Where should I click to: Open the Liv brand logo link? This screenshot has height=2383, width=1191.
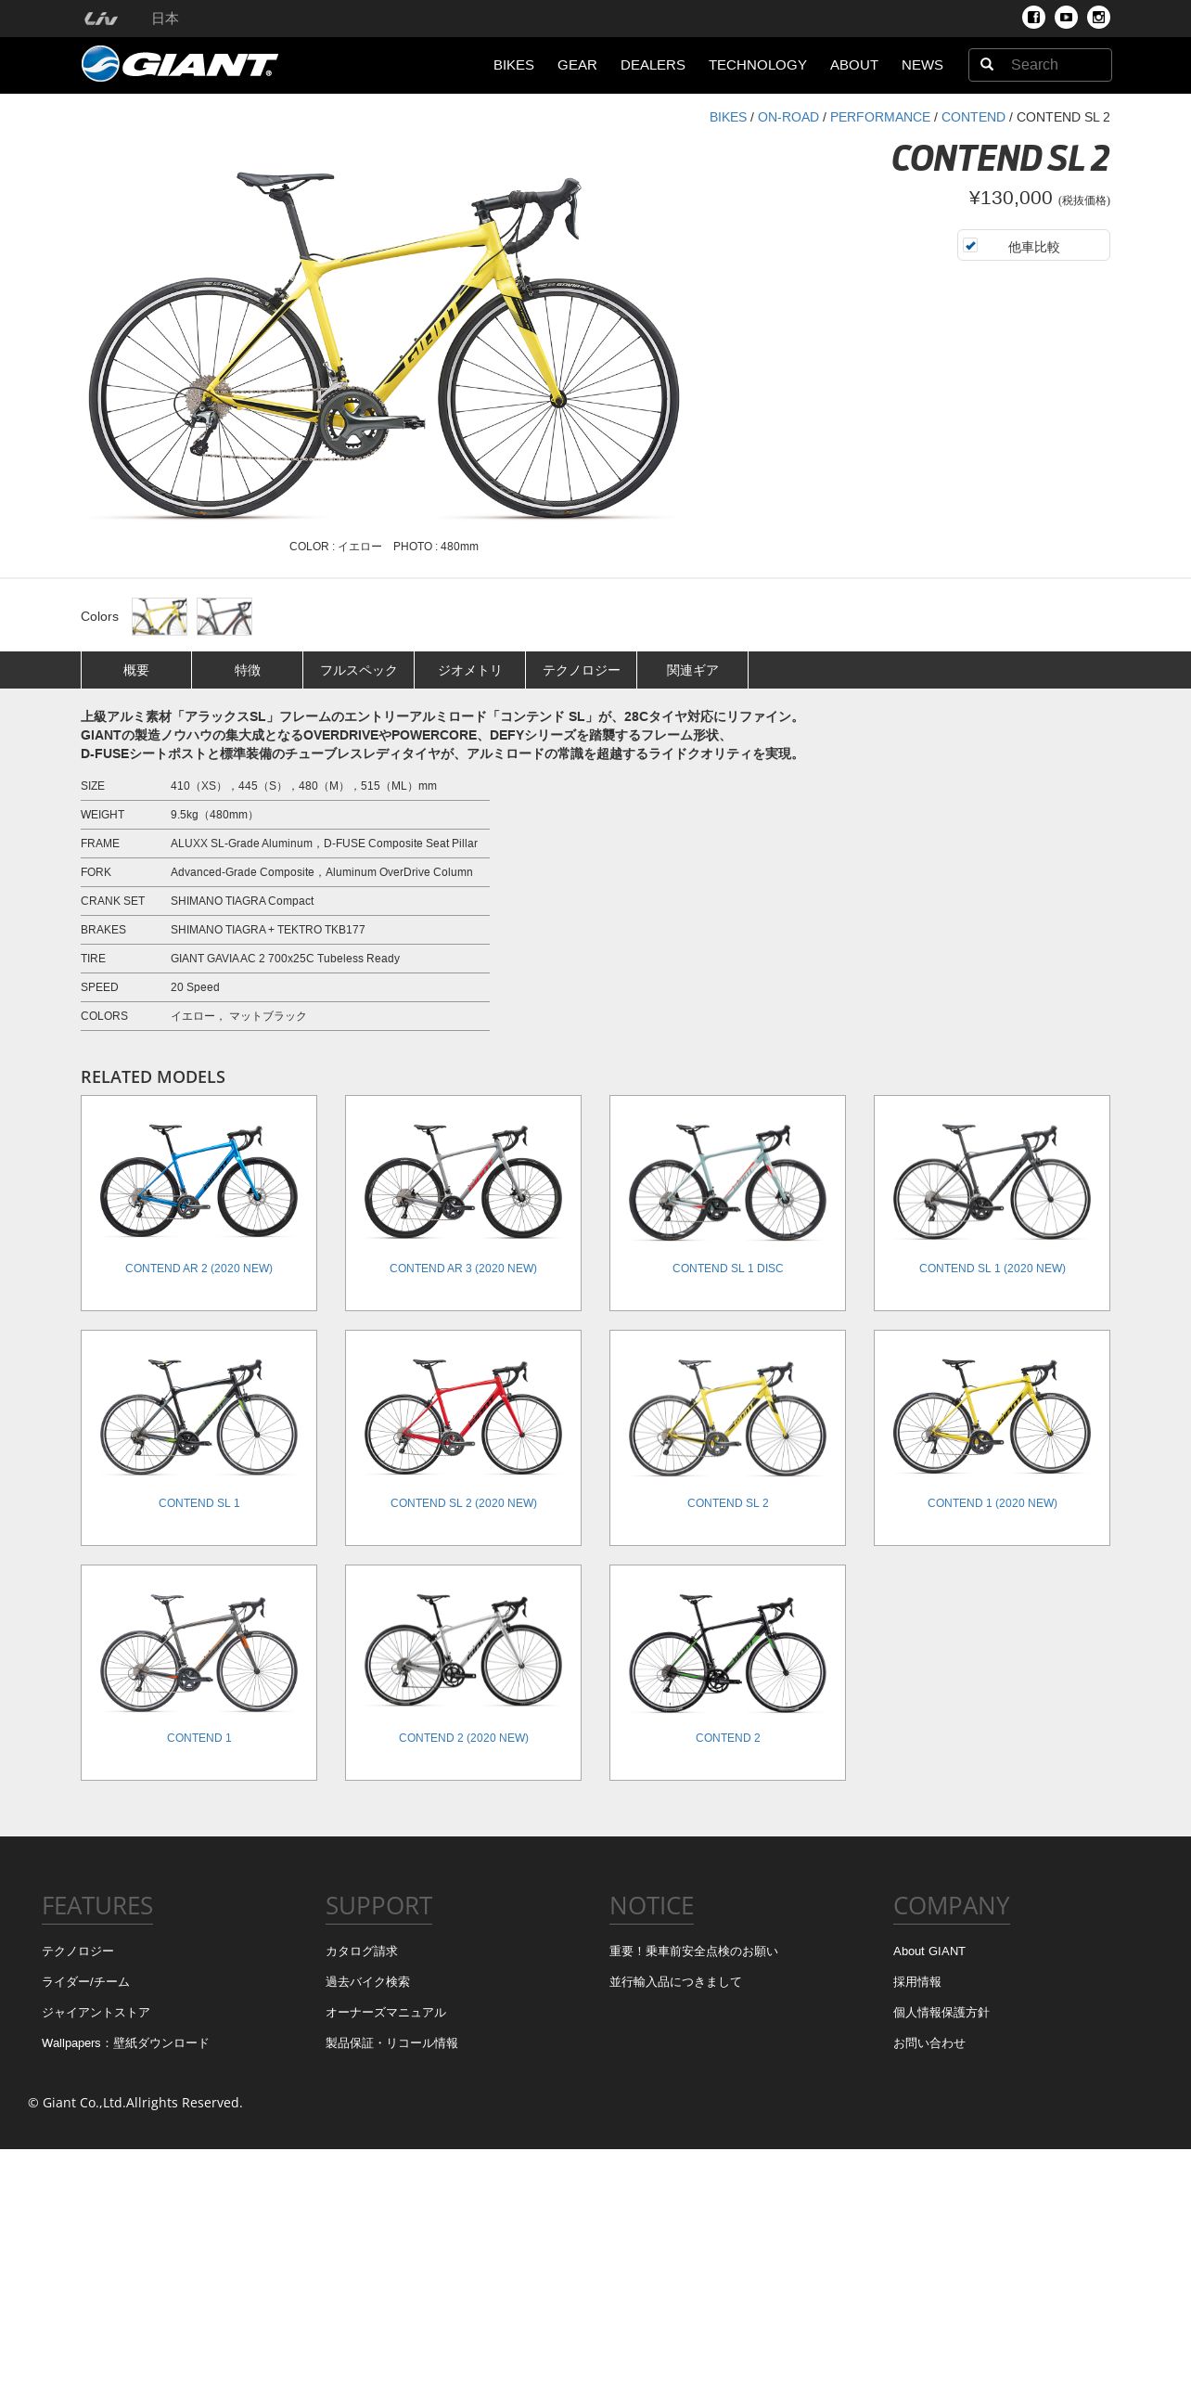point(100,19)
